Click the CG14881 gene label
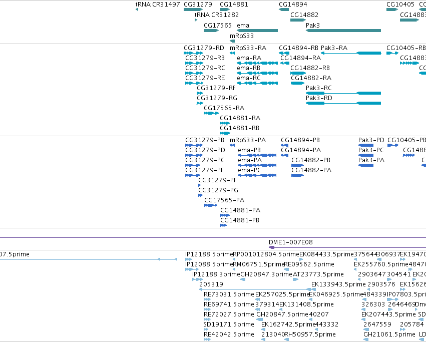This screenshot has height=342, width=426. pos(234,5)
